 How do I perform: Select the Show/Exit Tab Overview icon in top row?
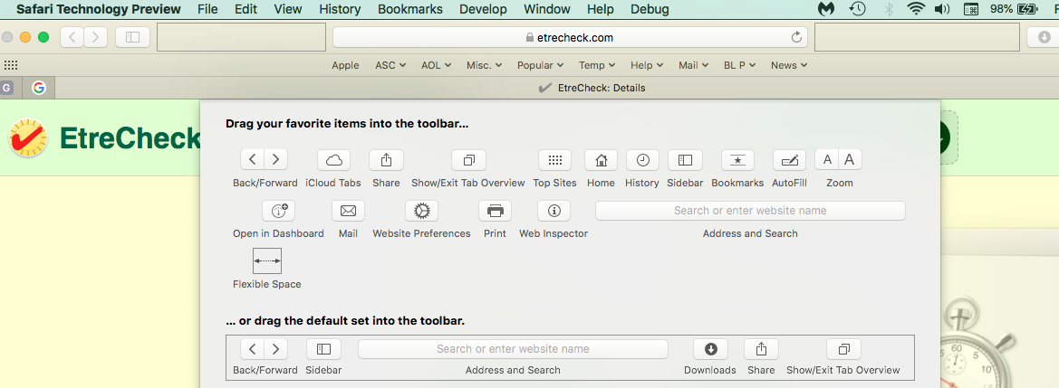coord(468,160)
